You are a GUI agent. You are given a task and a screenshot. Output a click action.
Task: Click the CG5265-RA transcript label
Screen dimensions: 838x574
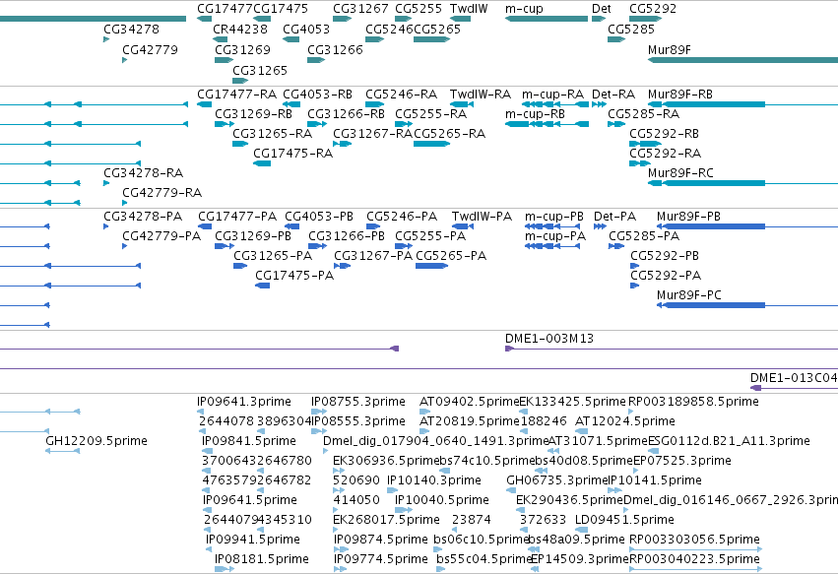[449, 133]
